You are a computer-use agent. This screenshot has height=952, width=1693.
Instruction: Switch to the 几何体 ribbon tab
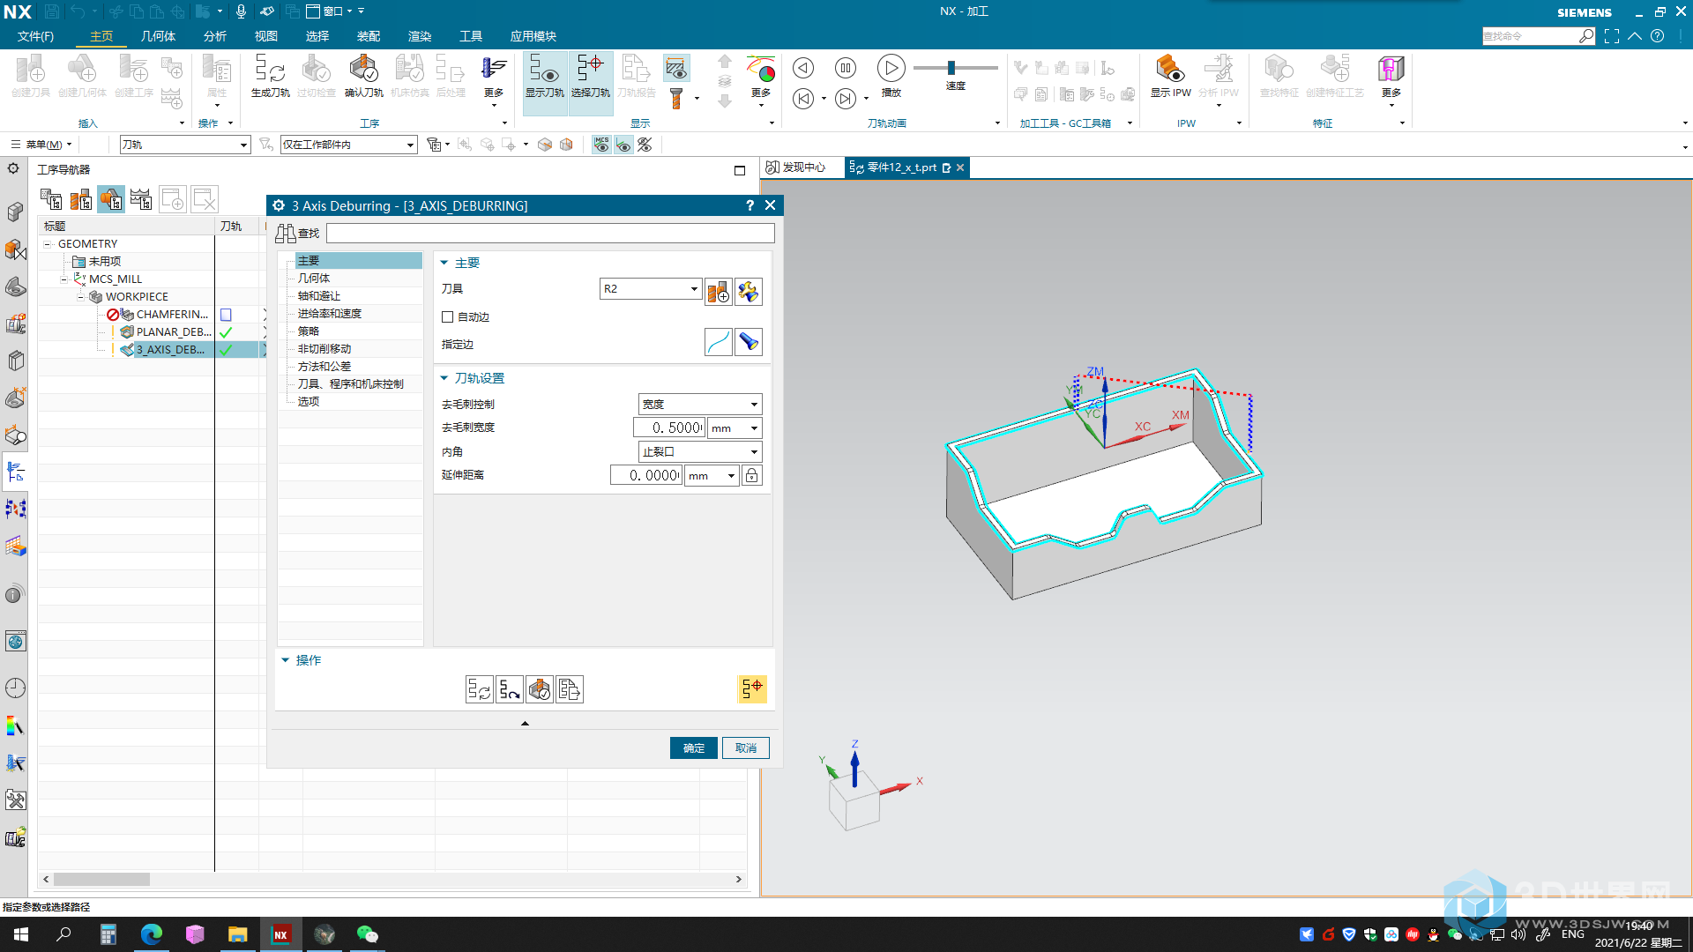(158, 36)
